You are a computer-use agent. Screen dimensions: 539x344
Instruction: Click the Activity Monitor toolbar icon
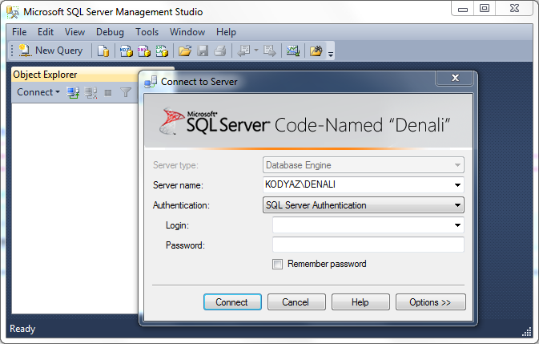tap(293, 51)
